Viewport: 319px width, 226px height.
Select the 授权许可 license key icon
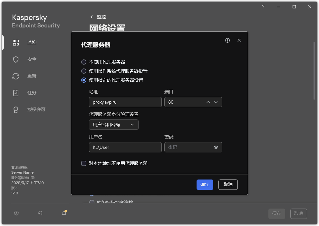(x=16, y=109)
